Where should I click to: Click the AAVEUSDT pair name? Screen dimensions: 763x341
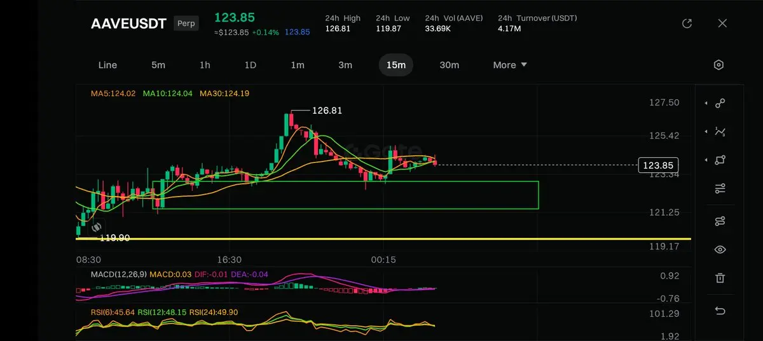click(x=128, y=24)
